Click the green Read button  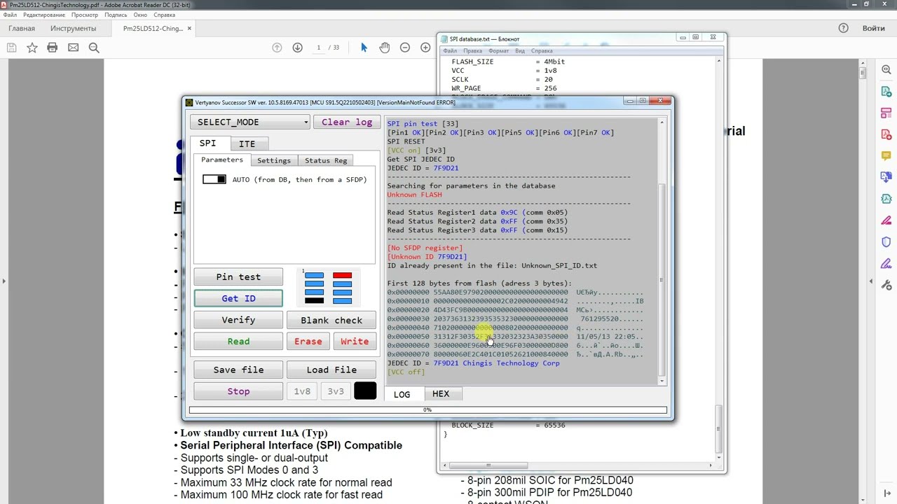coord(238,342)
